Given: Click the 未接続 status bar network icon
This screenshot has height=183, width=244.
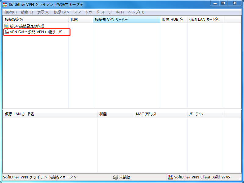Looking at the screenshot, I should coord(116,177).
